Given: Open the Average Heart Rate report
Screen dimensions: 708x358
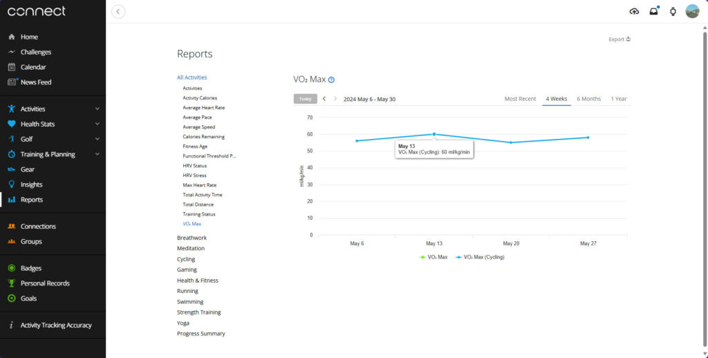Looking at the screenshot, I should (x=204, y=107).
